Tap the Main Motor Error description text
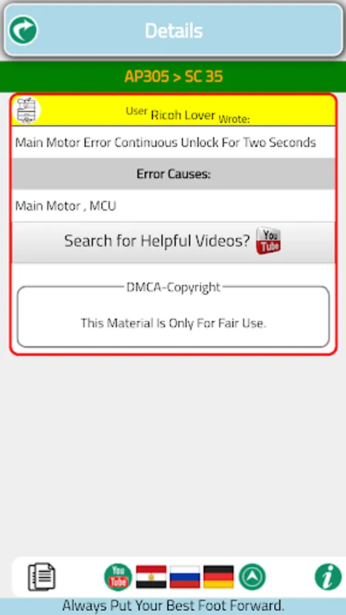 pos(165,142)
